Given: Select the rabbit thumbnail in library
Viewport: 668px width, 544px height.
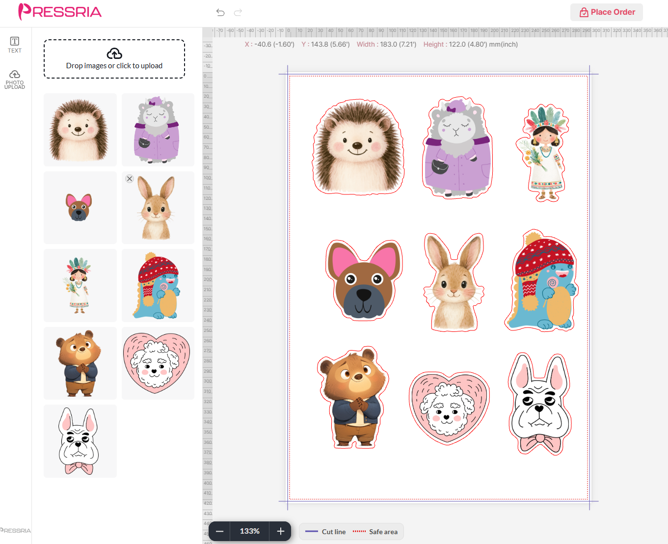Looking at the screenshot, I should click(158, 208).
